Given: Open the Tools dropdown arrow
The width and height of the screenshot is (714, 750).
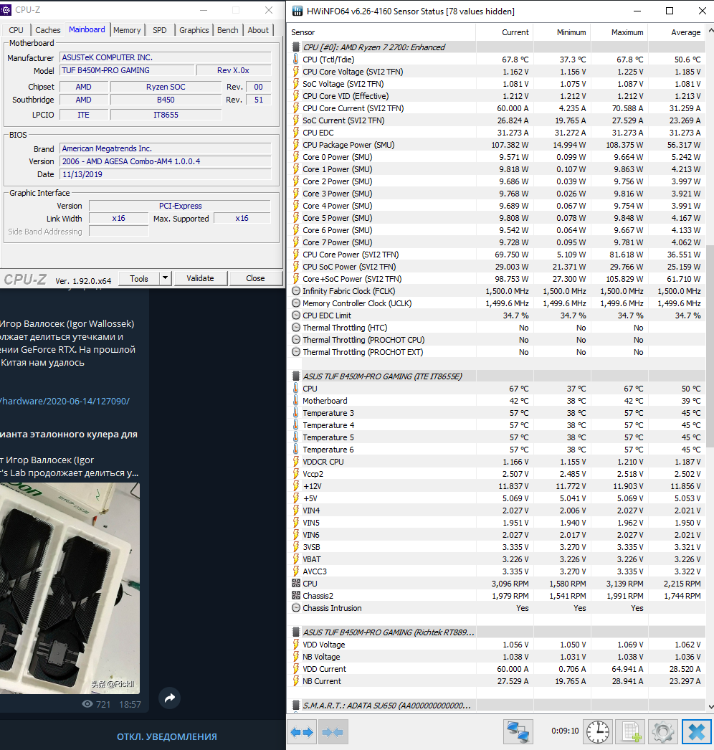Looking at the screenshot, I should (166, 278).
